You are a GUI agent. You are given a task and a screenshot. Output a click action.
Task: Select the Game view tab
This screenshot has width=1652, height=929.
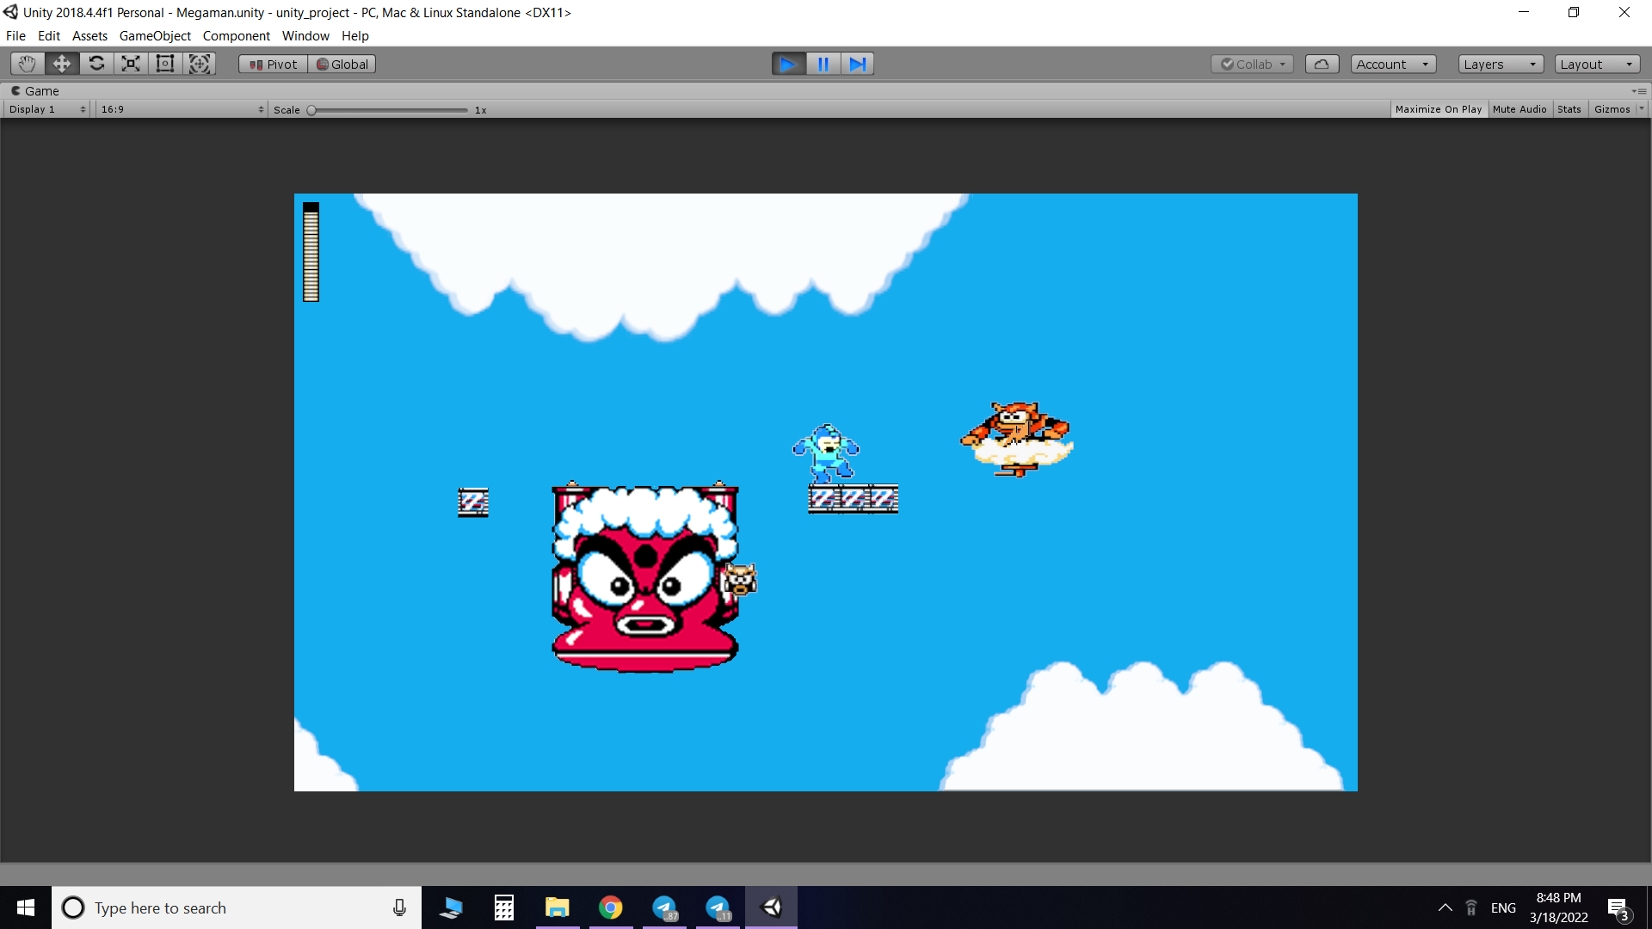(35, 91)
